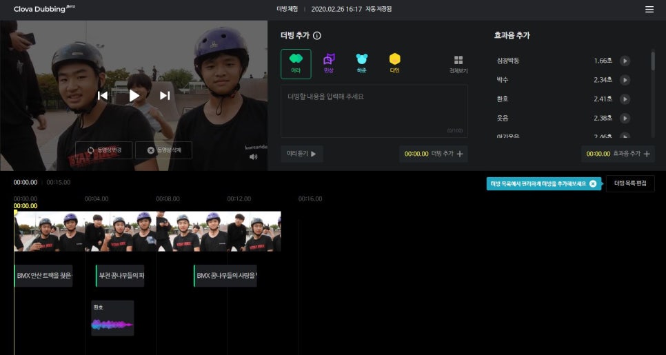Focus the dubbing text input area
This screenshot has height=355, width=666.
click(x=374, y=111)
